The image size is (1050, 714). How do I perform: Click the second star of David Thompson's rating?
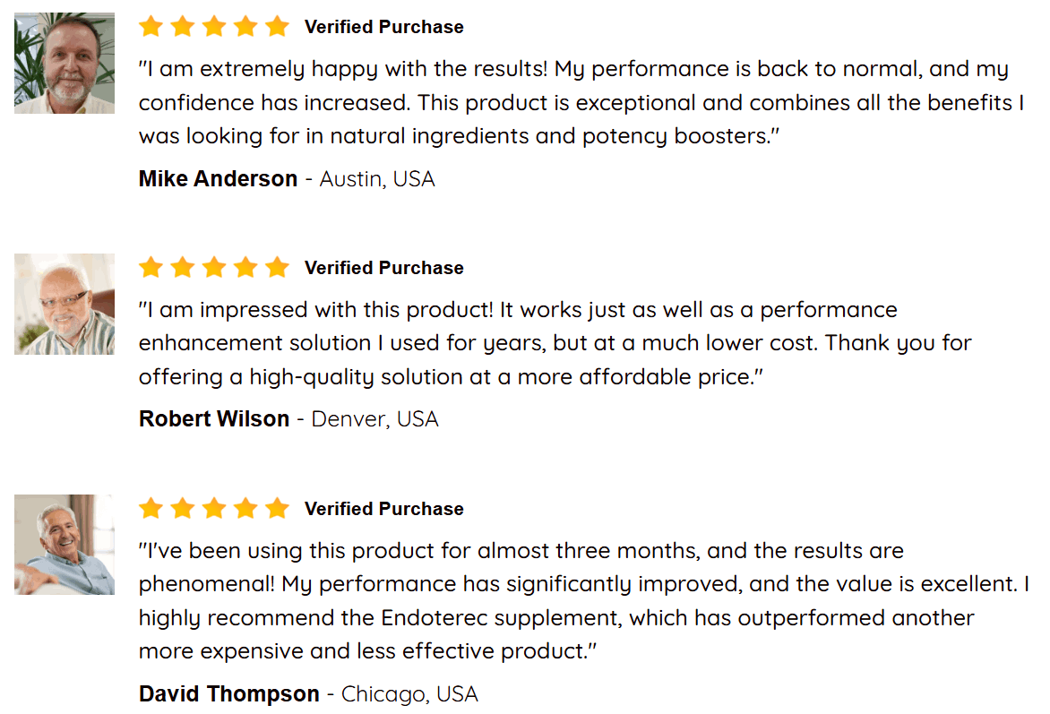click(182, 508)
